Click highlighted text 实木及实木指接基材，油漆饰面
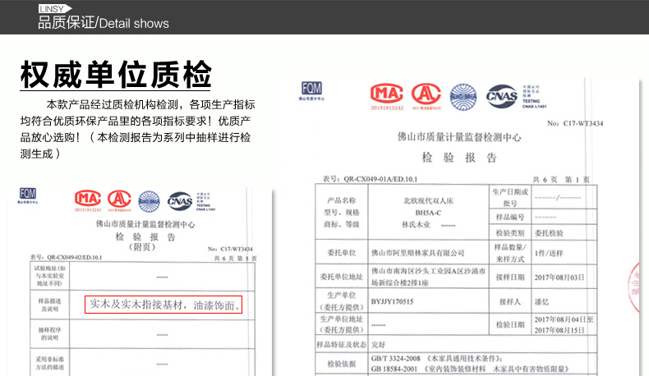This screenshot has height=376, width=649. tap(163, 305)
